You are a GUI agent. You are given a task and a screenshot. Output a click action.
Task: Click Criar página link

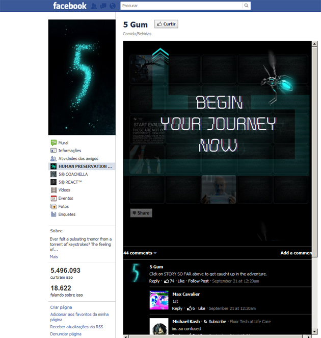tap(61, 307)
